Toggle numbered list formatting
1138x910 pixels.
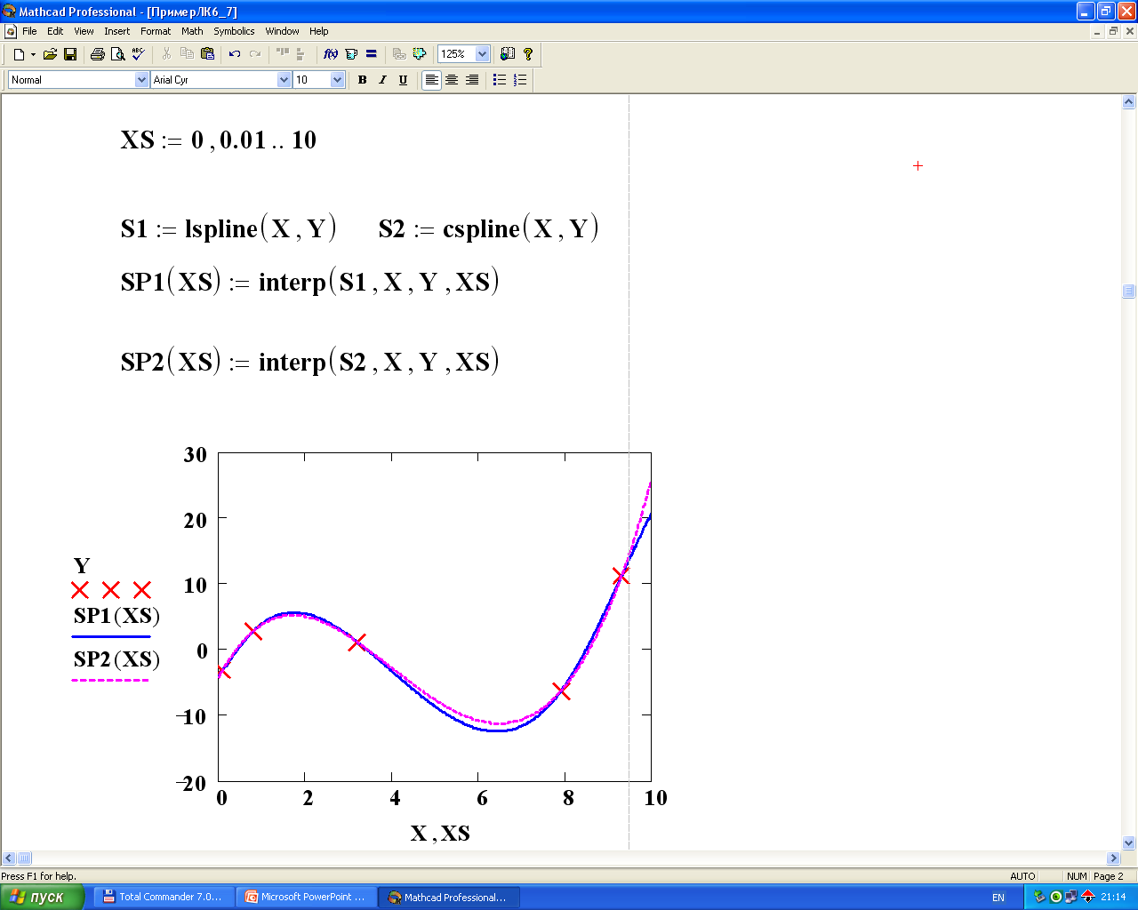coord(520,80)
